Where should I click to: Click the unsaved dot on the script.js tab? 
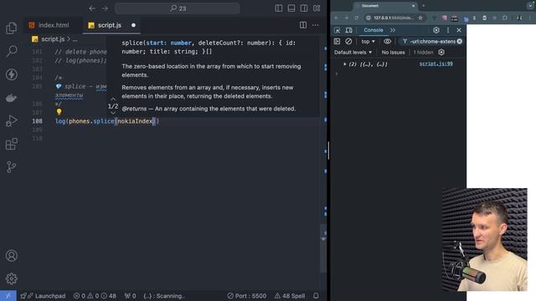point(133,25)
